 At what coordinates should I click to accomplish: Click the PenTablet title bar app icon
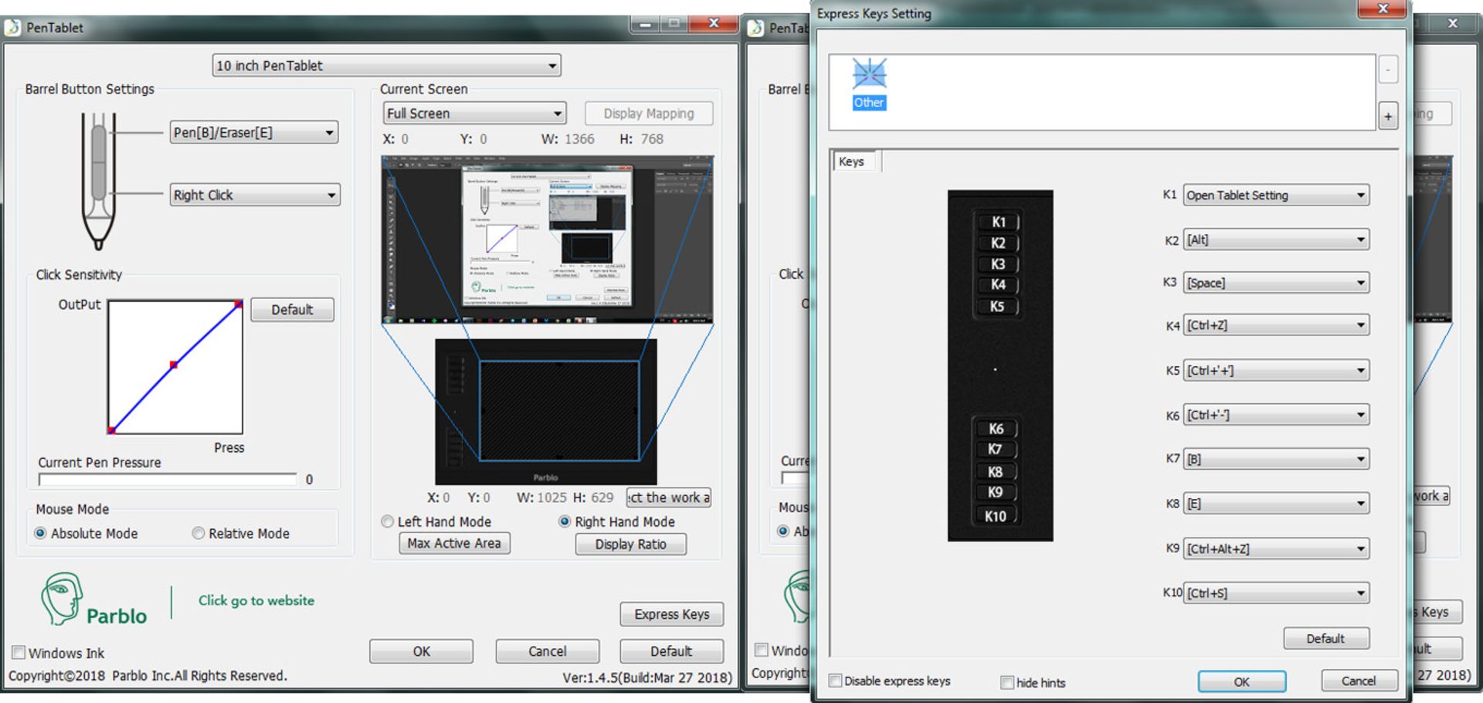pos(13,28)
